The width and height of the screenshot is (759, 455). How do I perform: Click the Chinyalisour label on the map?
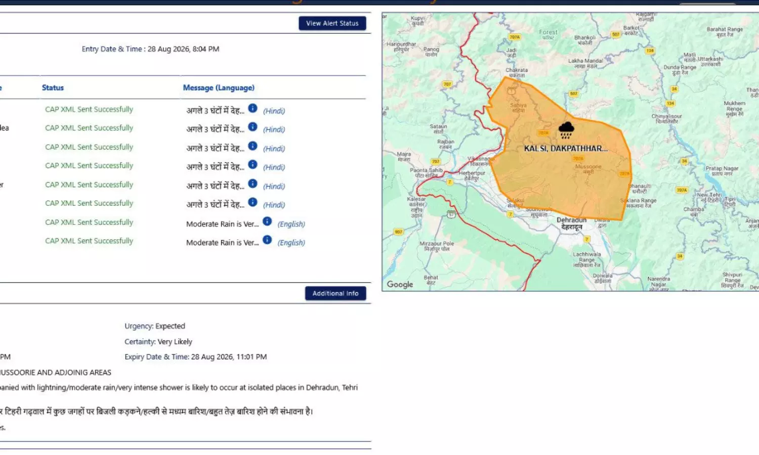pos(667,119)
